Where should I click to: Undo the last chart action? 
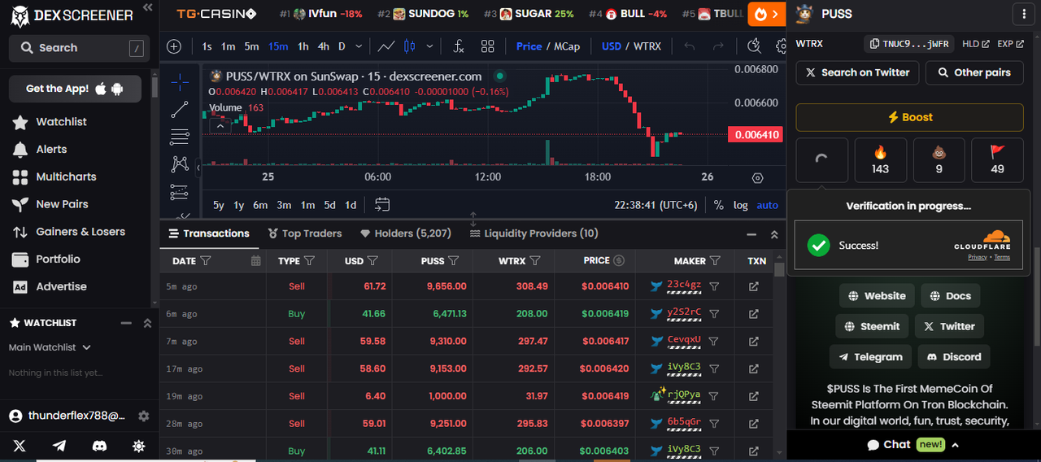click(690, 46)
